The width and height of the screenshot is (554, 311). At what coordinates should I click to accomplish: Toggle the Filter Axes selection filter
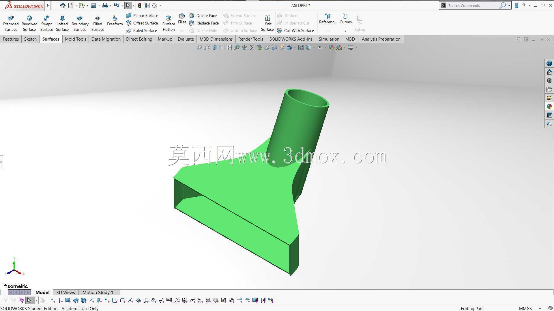pos(91,300)
